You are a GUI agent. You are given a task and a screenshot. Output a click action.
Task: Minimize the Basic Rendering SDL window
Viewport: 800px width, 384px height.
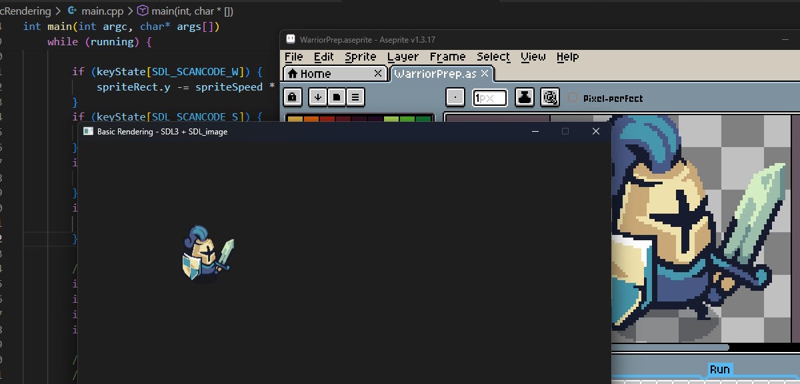click(x=535, y=132)
